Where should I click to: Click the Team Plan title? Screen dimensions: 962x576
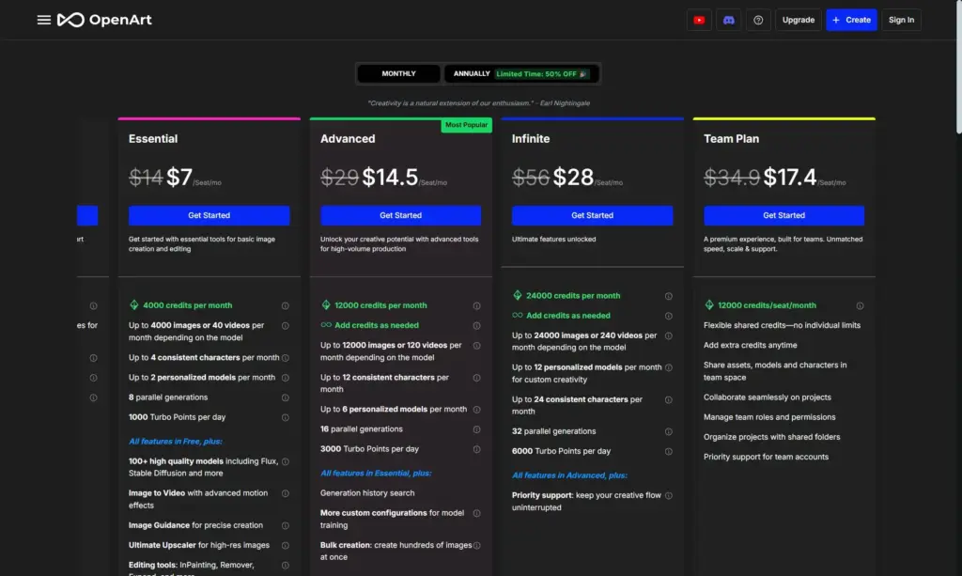[731, 139]
